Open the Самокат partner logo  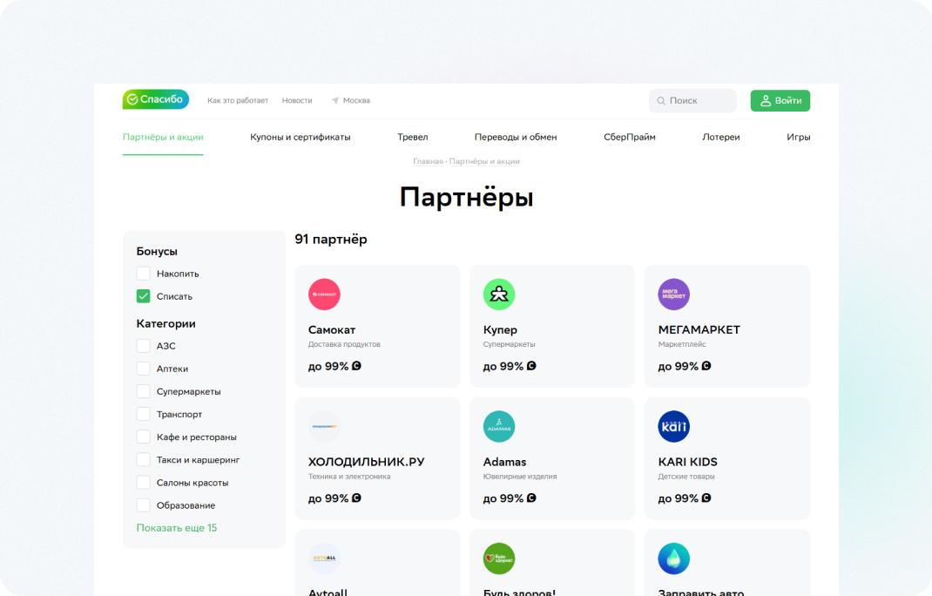(x=324, y=295)
